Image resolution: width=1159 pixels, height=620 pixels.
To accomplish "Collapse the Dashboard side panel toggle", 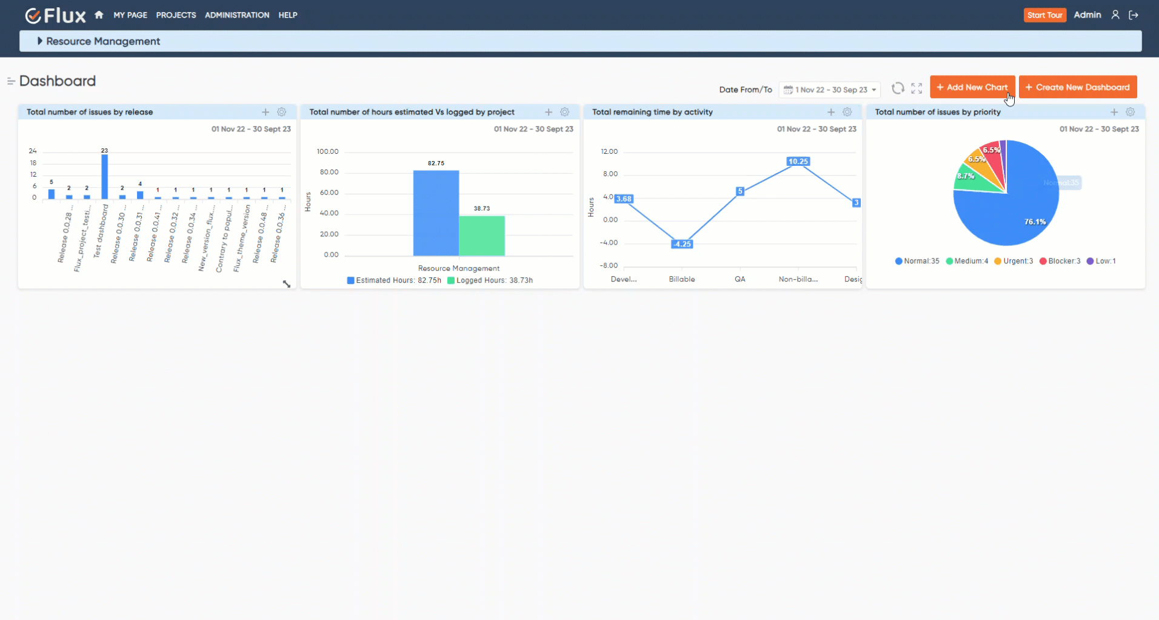I will (x=10, y=81).
